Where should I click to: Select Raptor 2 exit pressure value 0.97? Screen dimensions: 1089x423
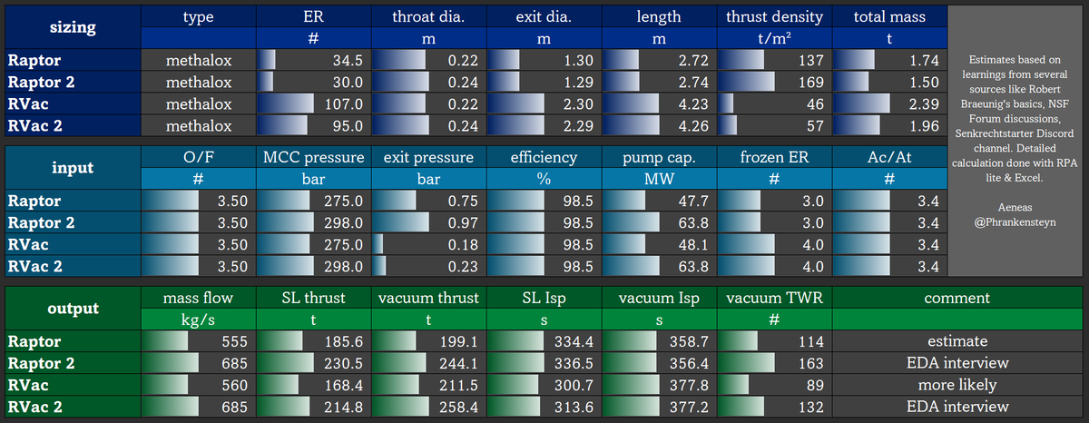(427, 222)
